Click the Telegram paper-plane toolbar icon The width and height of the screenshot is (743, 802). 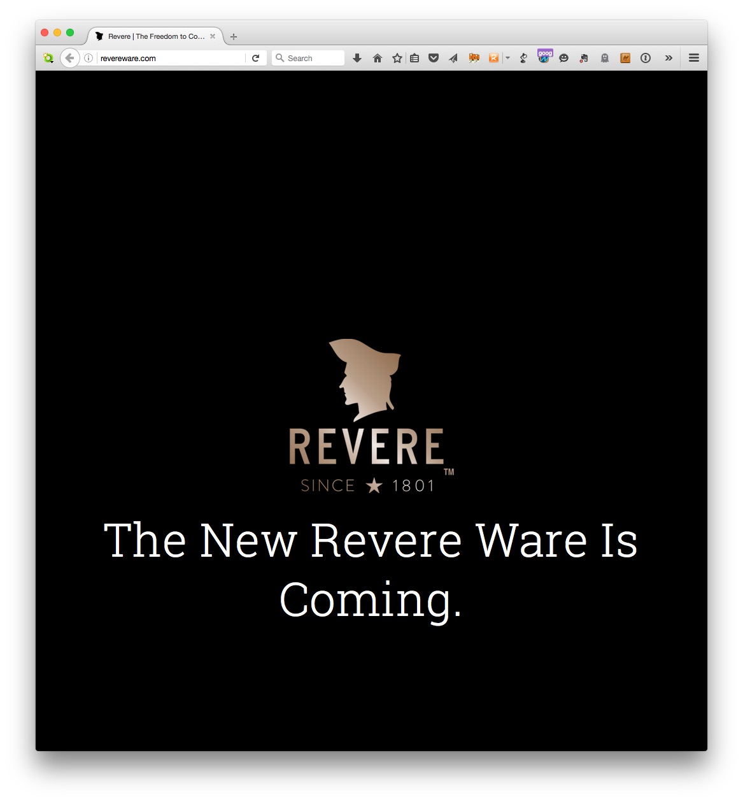[453, 58]
